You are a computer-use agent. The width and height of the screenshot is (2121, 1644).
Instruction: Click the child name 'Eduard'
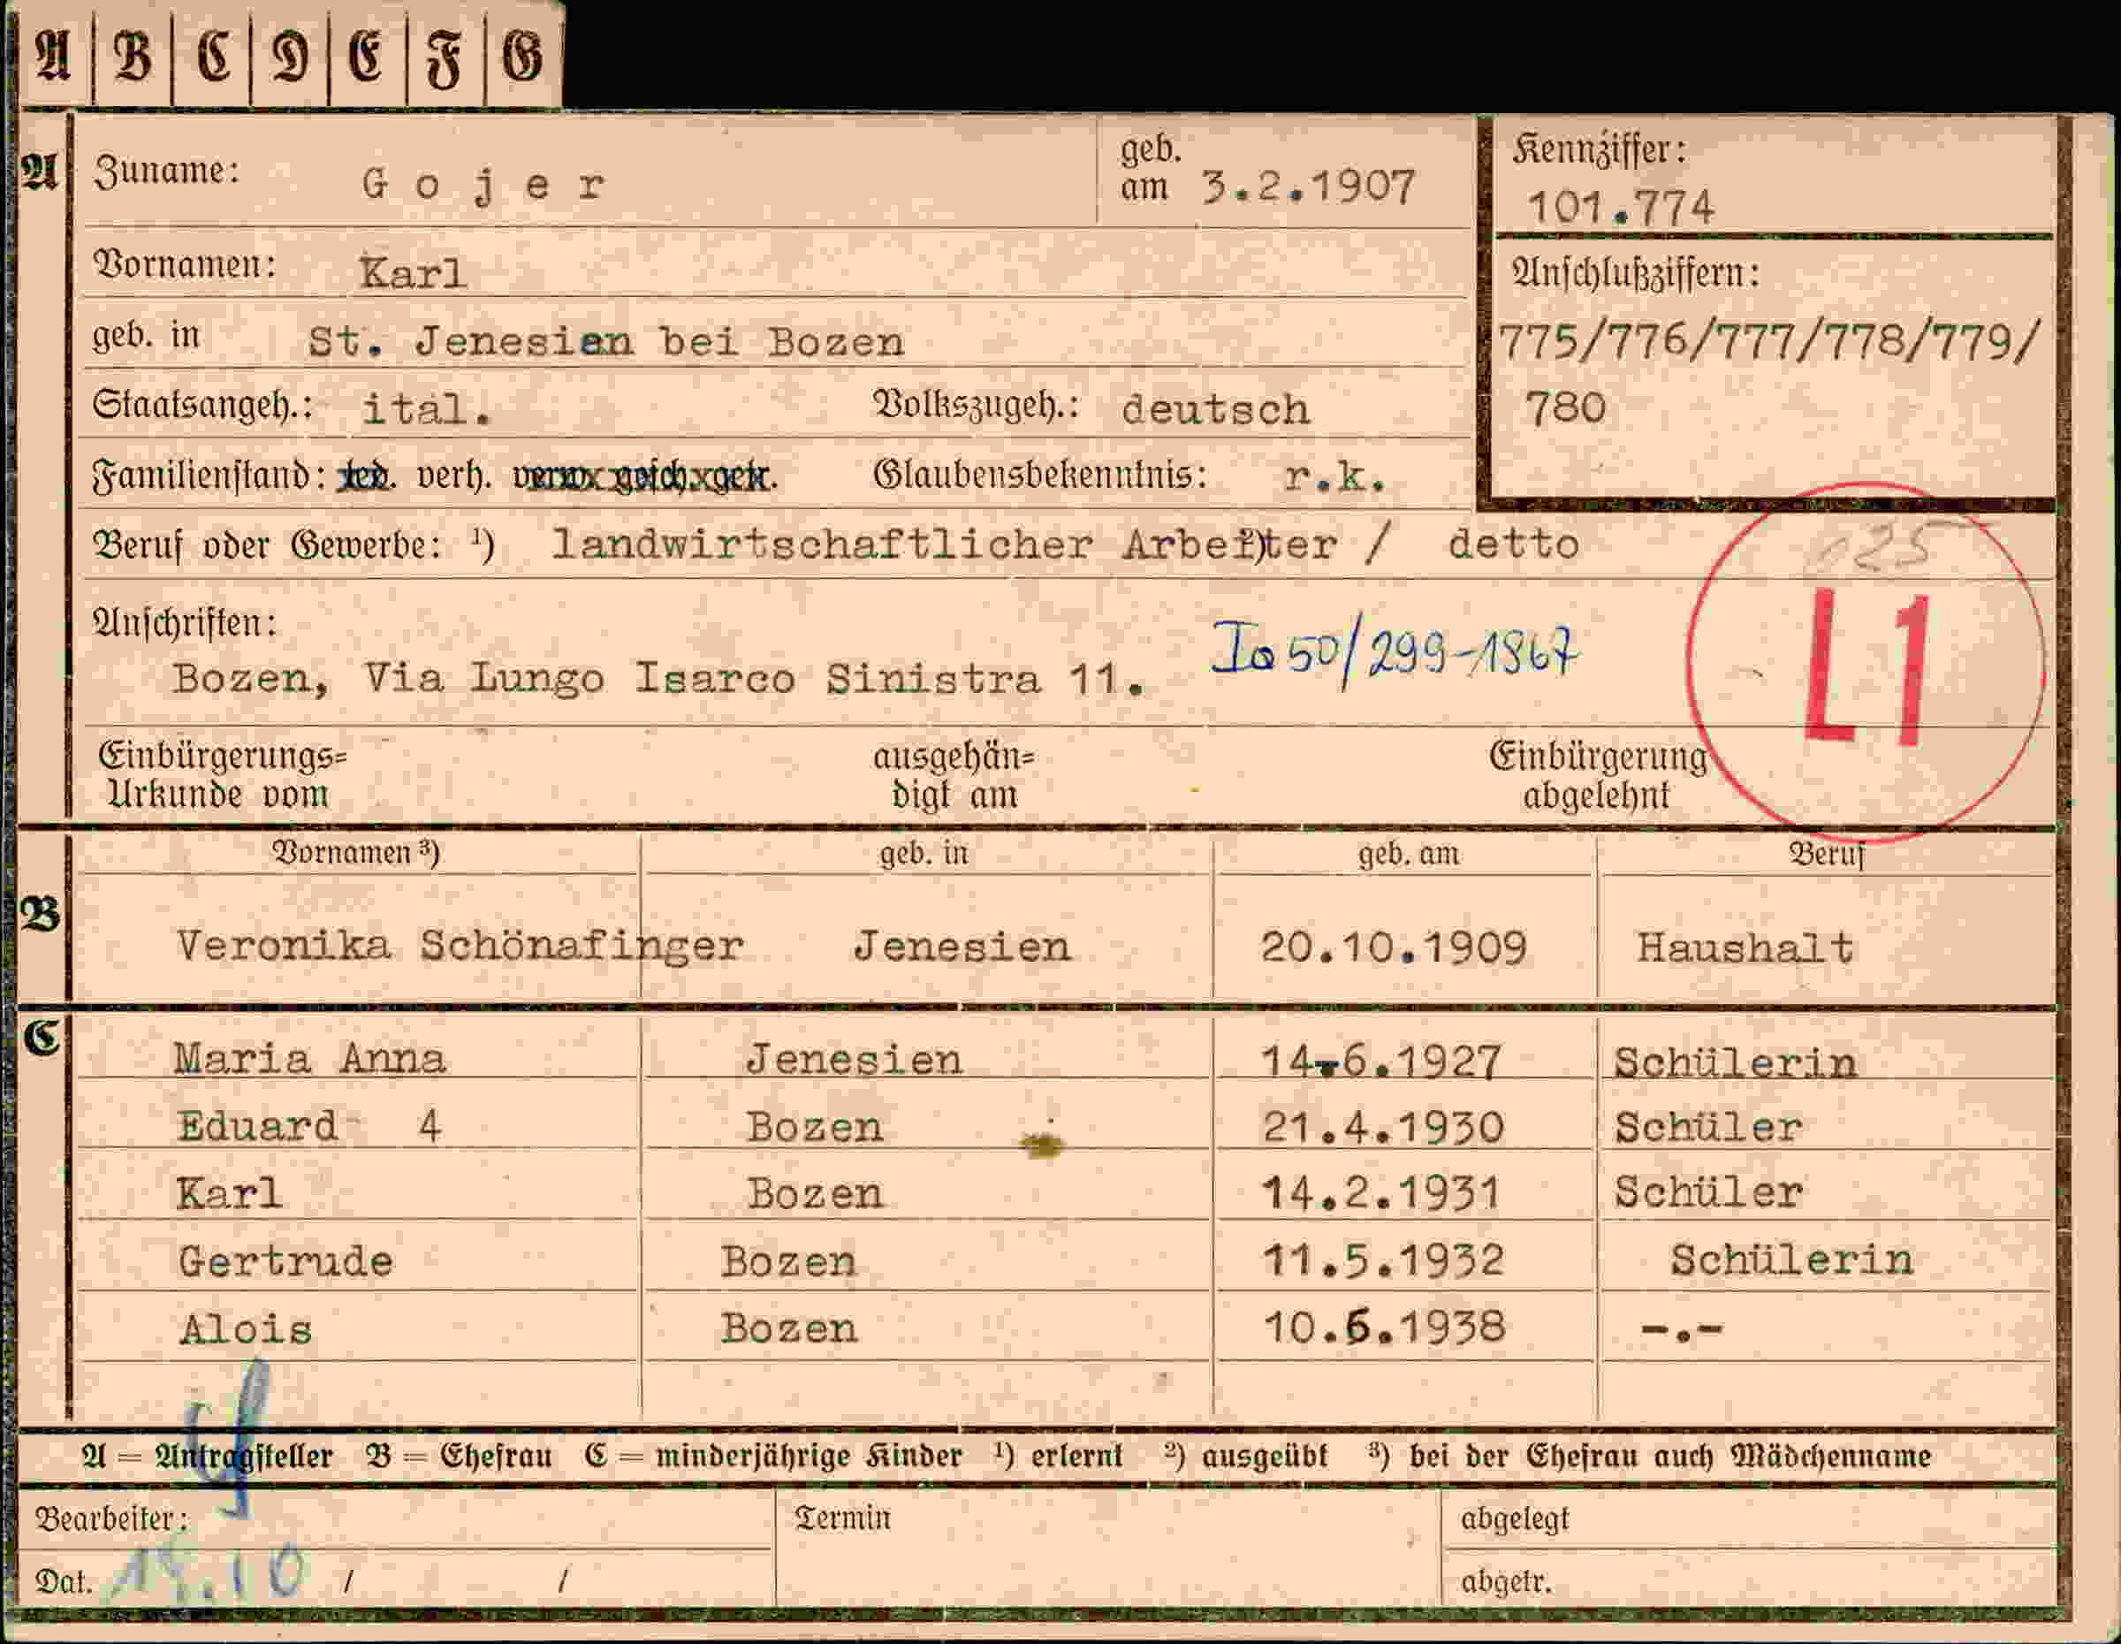[x=257, y=1126]
